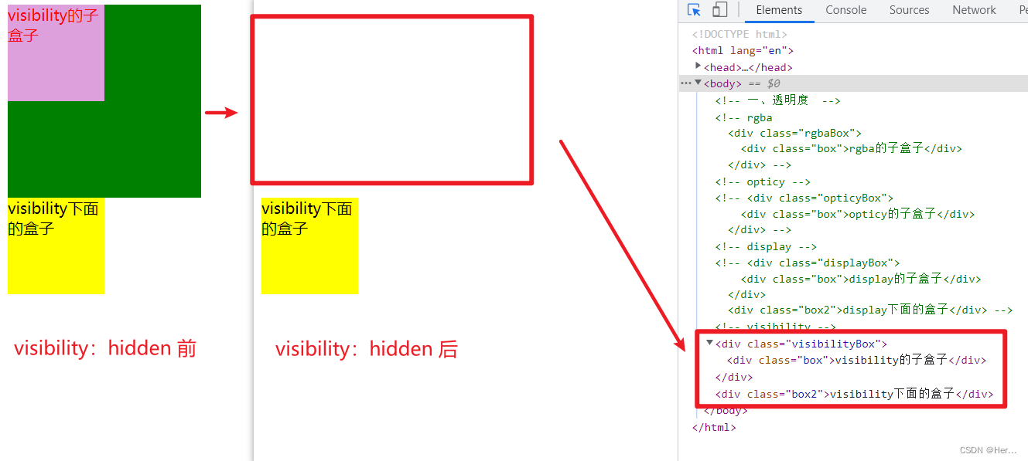Collapse the body element node

click(x=698, y=83)
